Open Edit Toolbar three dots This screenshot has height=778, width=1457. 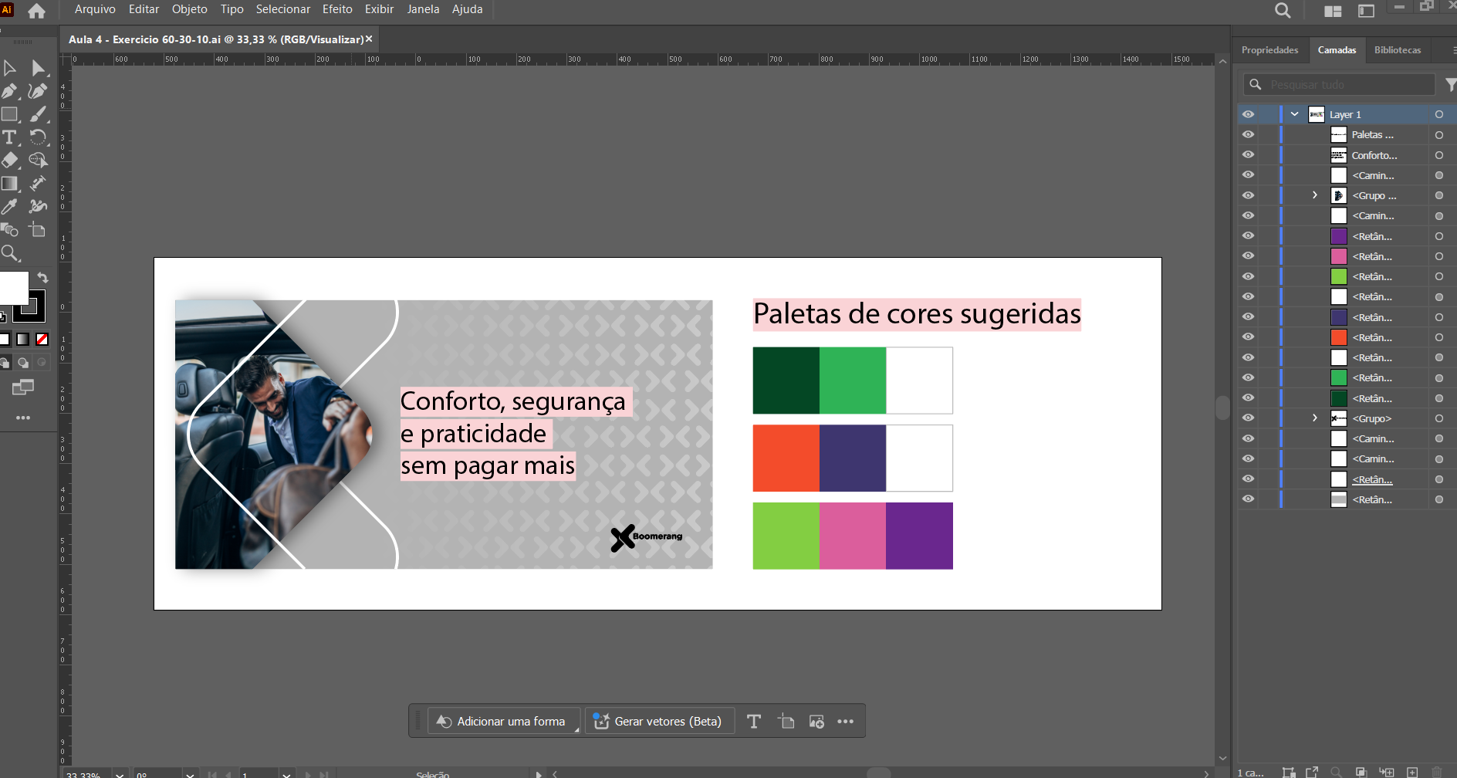[x=23, y=418]
